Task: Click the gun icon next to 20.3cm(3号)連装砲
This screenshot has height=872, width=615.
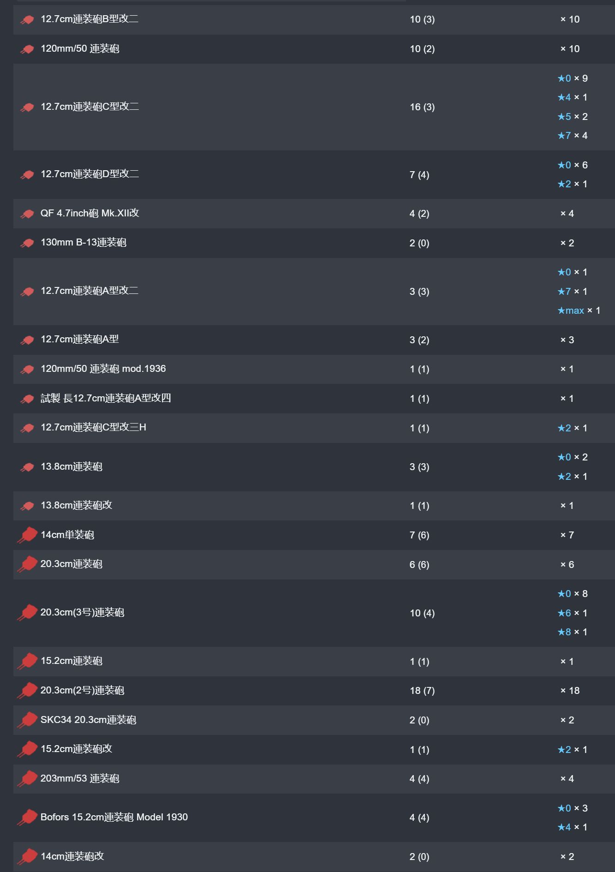Action: (27, 613)
